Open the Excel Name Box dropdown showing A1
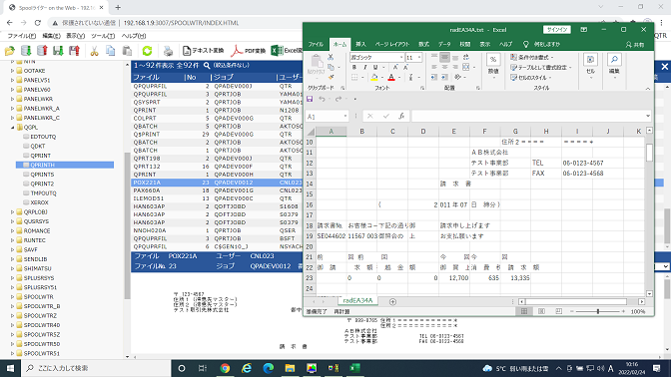 [344, 116]
